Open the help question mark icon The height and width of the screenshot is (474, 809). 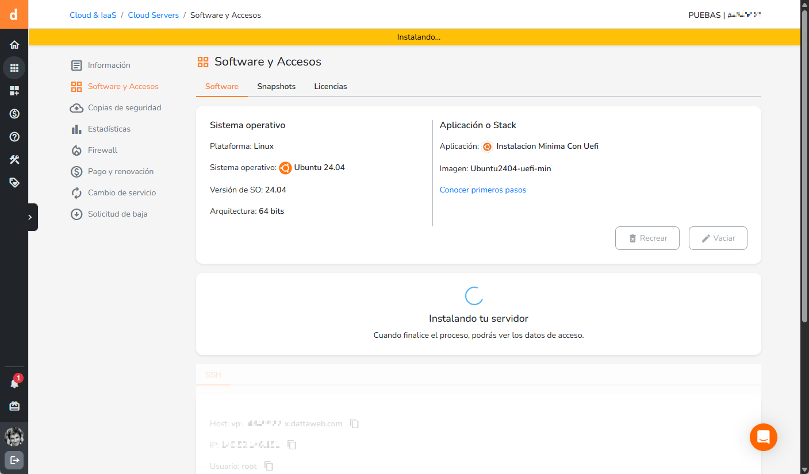click(x=14, y=137)
